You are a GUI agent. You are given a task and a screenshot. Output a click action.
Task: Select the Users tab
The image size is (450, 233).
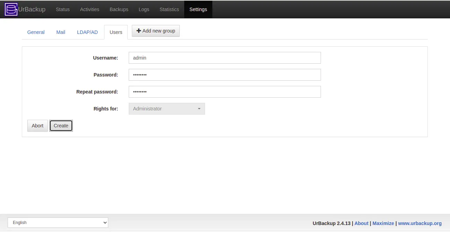click(116, 32)
